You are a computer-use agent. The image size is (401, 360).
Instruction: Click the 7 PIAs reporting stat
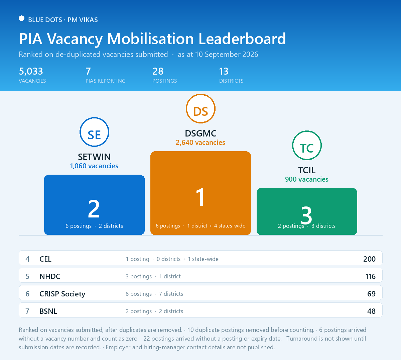(106, 75)
